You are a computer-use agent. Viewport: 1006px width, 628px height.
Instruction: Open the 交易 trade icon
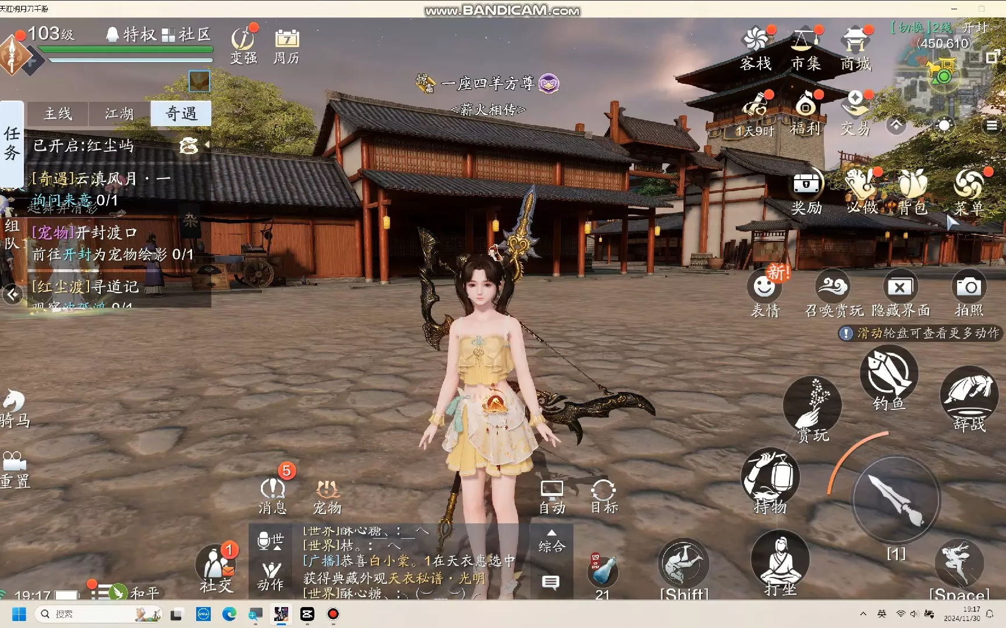pyautogui.click(x=855, y=114)
